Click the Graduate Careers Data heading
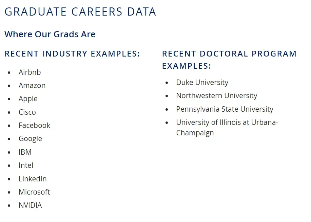 80,12
